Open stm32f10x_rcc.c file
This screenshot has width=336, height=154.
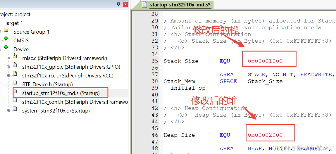(x=68, y=76)
